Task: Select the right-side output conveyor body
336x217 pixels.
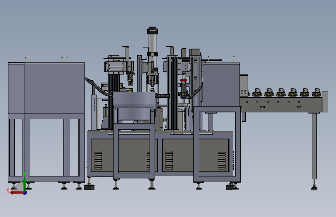Action: pyautogui.click(x=281, y=104)
